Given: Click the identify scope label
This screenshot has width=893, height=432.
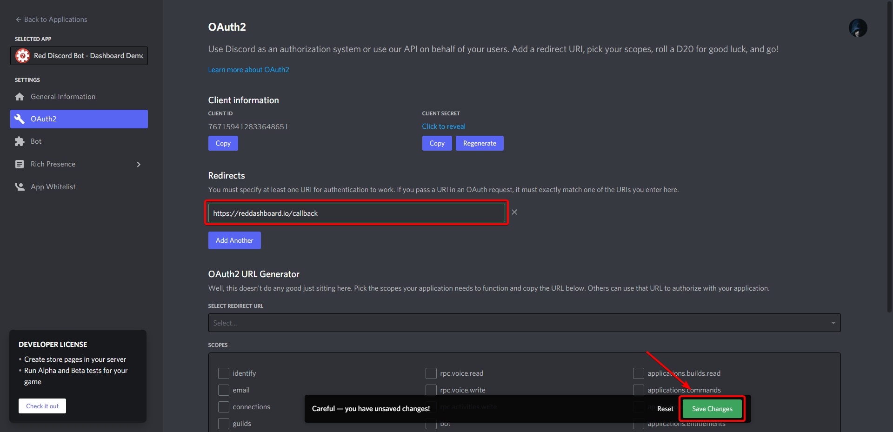Looking at the screenshot, I should 244,373.
